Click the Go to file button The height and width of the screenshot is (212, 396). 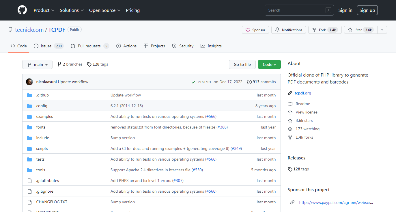point(242,65)
